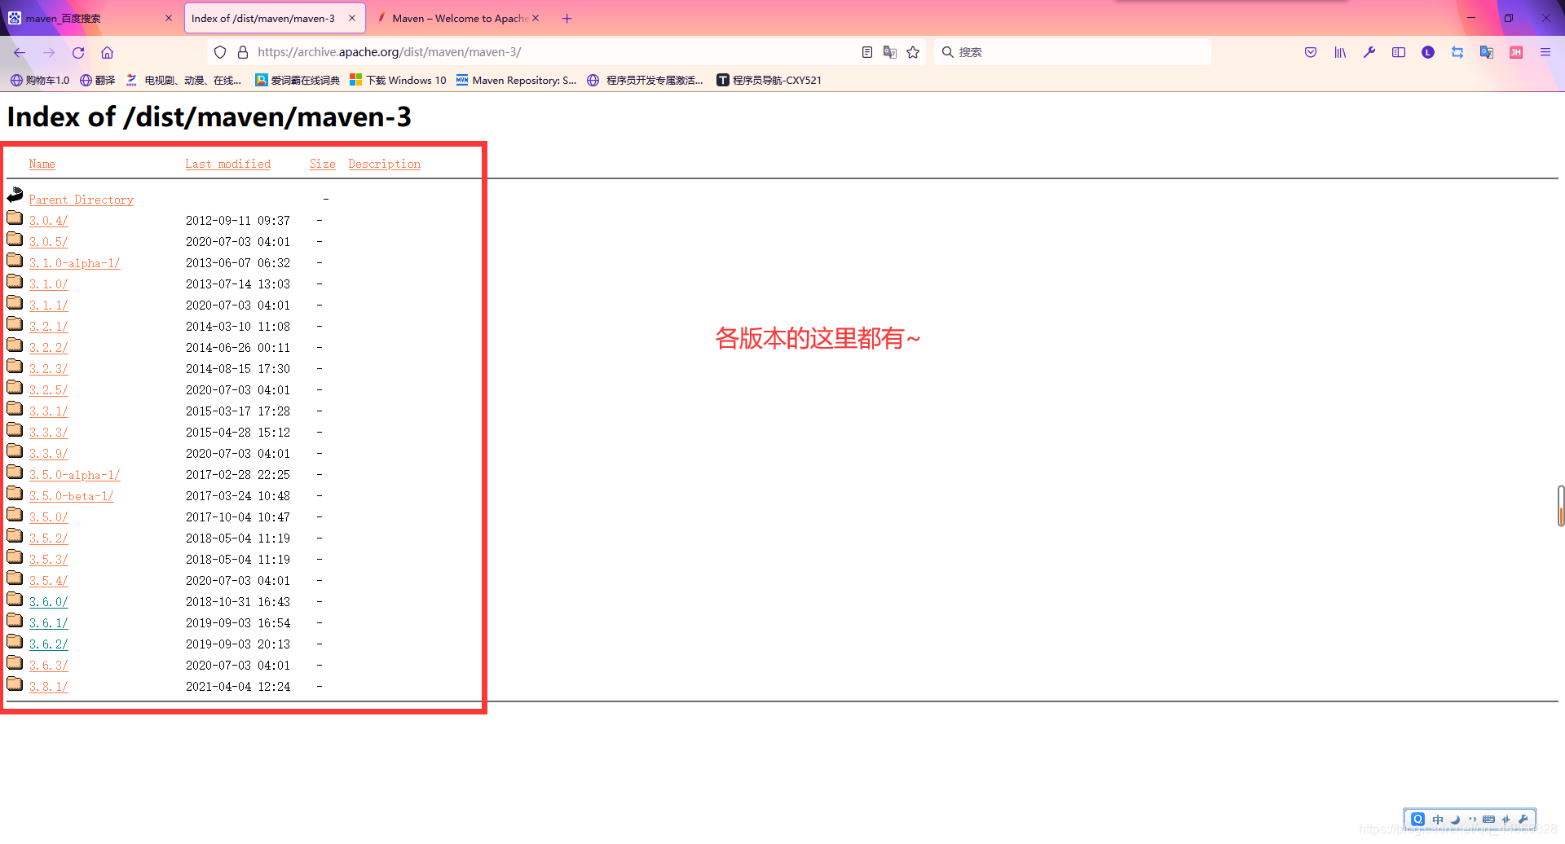Open the 3.6.3/ directory link
This screenshot has height=844, width=1565.
[x=49, y=666]
